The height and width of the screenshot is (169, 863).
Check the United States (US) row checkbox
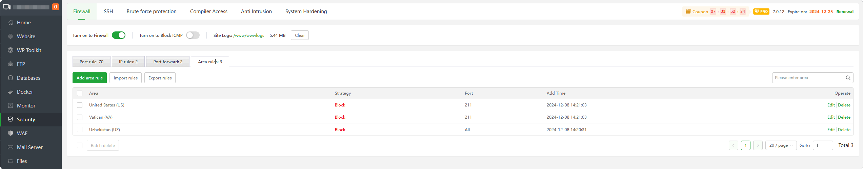[80, 105]
